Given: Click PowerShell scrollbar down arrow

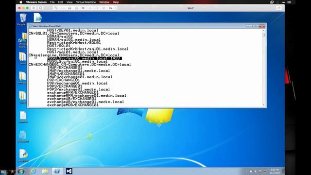Looking at the screenshot, I should click(263, 105).
